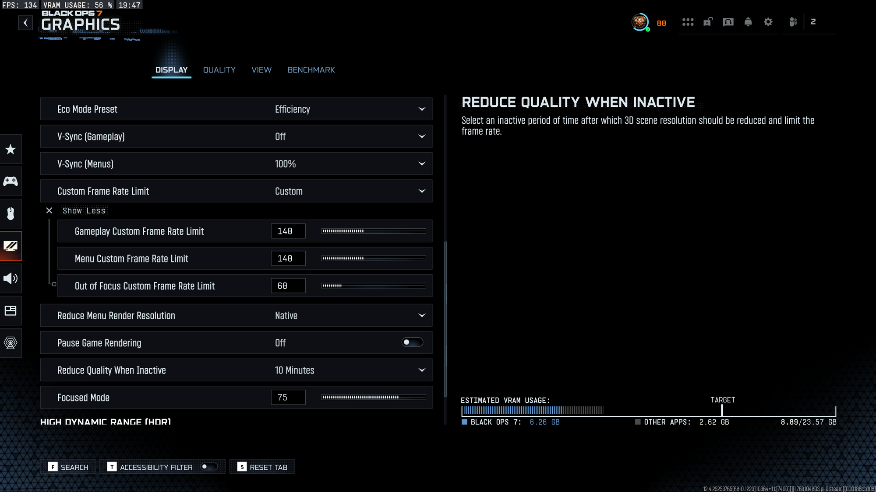Expand Reduce Quality When Inactive dropdown

pyautogui.click(x=421, y=370)
